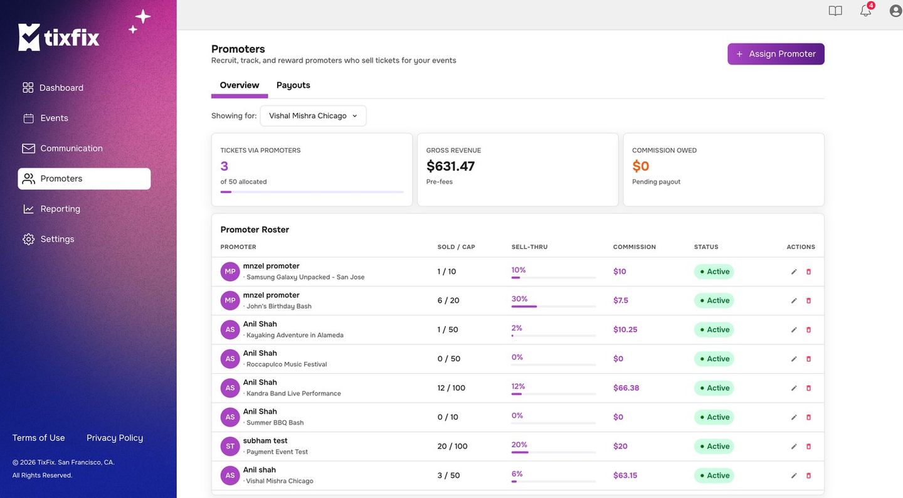The width and height of the screenshot is (903, 498).
Task: Open the Showing for event dropdown
Action: point(313,116)
